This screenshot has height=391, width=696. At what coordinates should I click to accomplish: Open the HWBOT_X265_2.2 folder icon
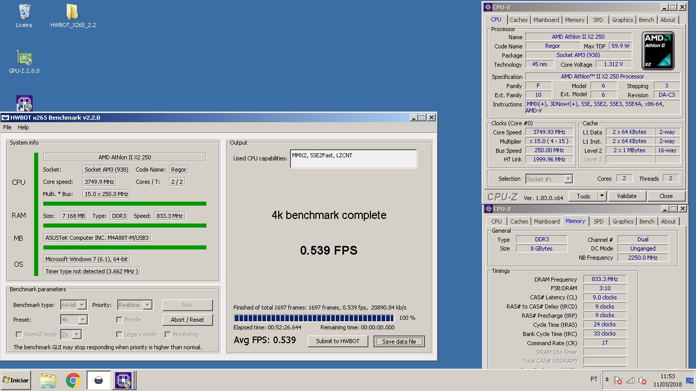[x=73, y=15]
